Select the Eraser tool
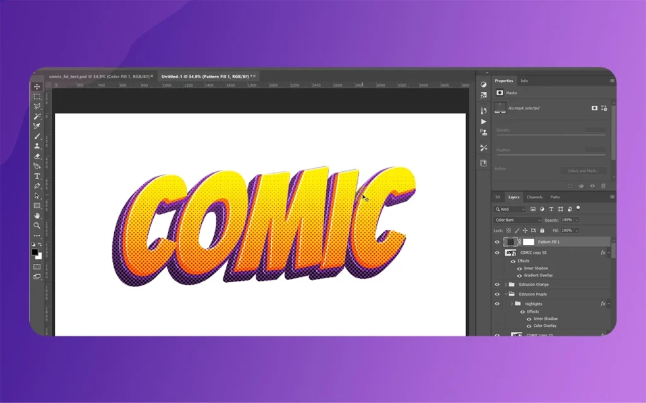The image size is (646, 403). pyautogui.click(x=37, y=156)
